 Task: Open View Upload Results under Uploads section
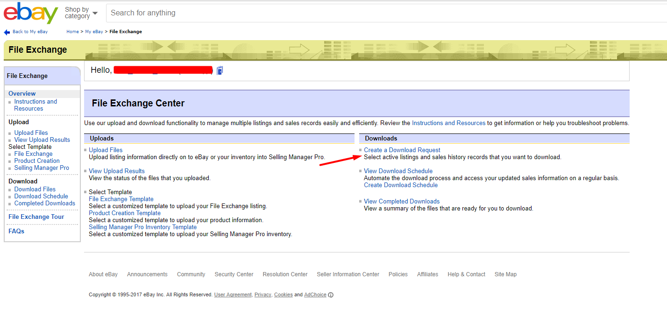pyautogui.click(x=117, y=171)
